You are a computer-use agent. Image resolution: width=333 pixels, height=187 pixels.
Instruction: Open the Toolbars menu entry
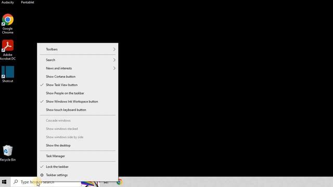click(x=78, y=49)
